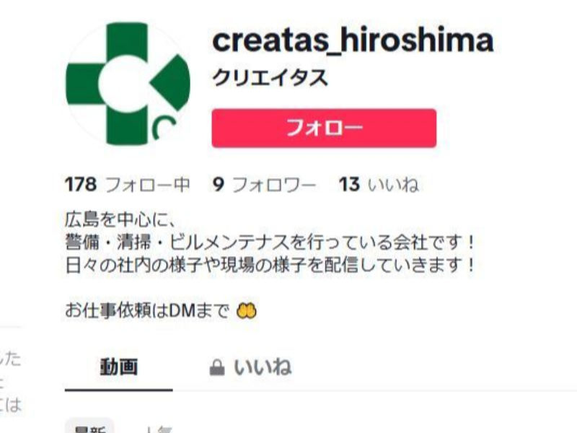
Task: View the 9 フォロワー followers list
Action: point(264,185)
